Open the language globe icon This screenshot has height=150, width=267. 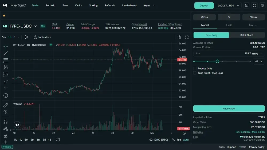coord(254,5)
